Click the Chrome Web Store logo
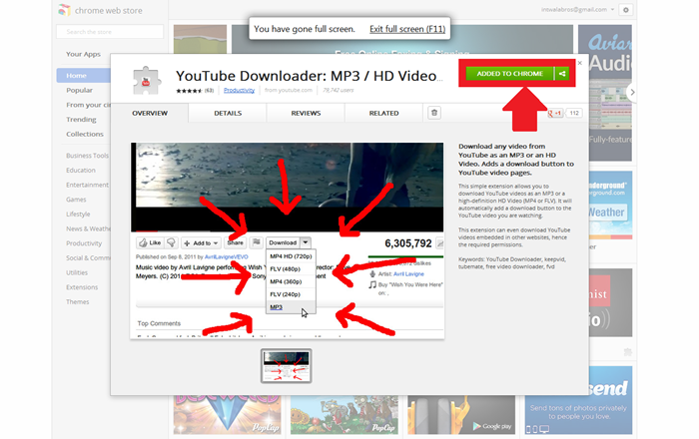The height and width of the screenshot is (439, 699). click(65, 10)
